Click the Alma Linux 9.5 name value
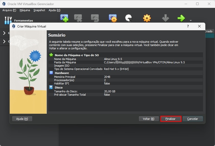The height and width of the screenshot is (146, 215). click(113, 59)
